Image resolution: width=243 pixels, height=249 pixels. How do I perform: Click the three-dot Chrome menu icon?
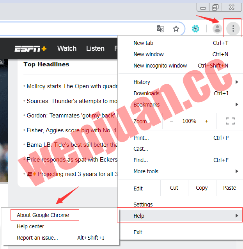pyautogui.click(x=233, y=28)
